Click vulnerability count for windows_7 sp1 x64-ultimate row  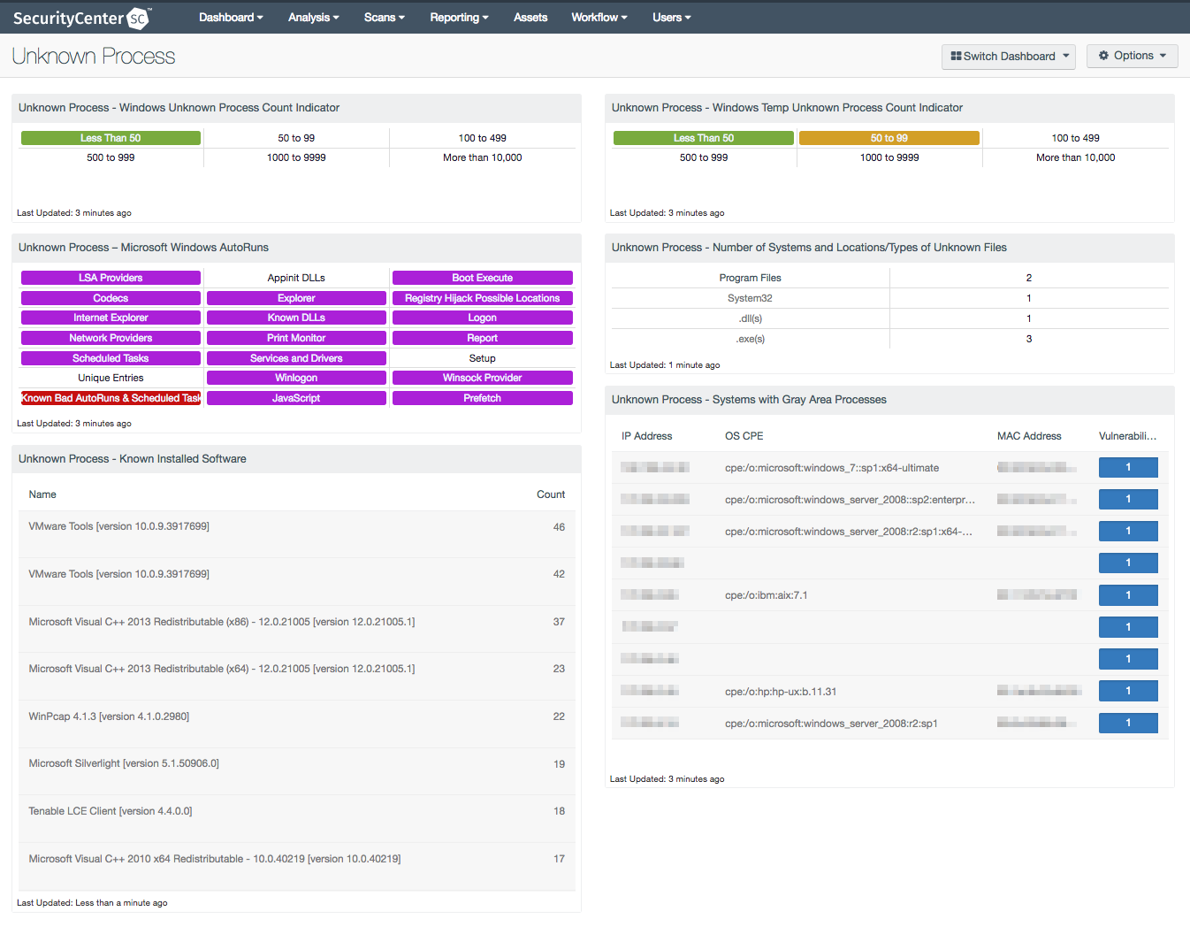[x=1128, y=468]
